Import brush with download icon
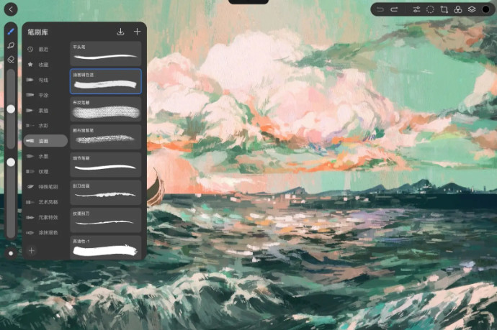Screen dimensions: 497x330 coord(120,32)
